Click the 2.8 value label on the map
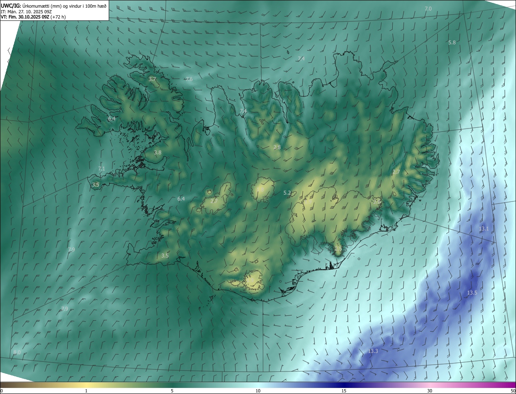Screen dimensions: 516x394 (277, 147)
